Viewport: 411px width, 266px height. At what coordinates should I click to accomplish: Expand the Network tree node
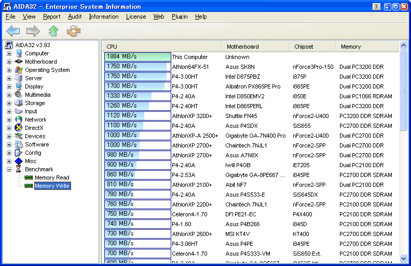pos(9,120)
